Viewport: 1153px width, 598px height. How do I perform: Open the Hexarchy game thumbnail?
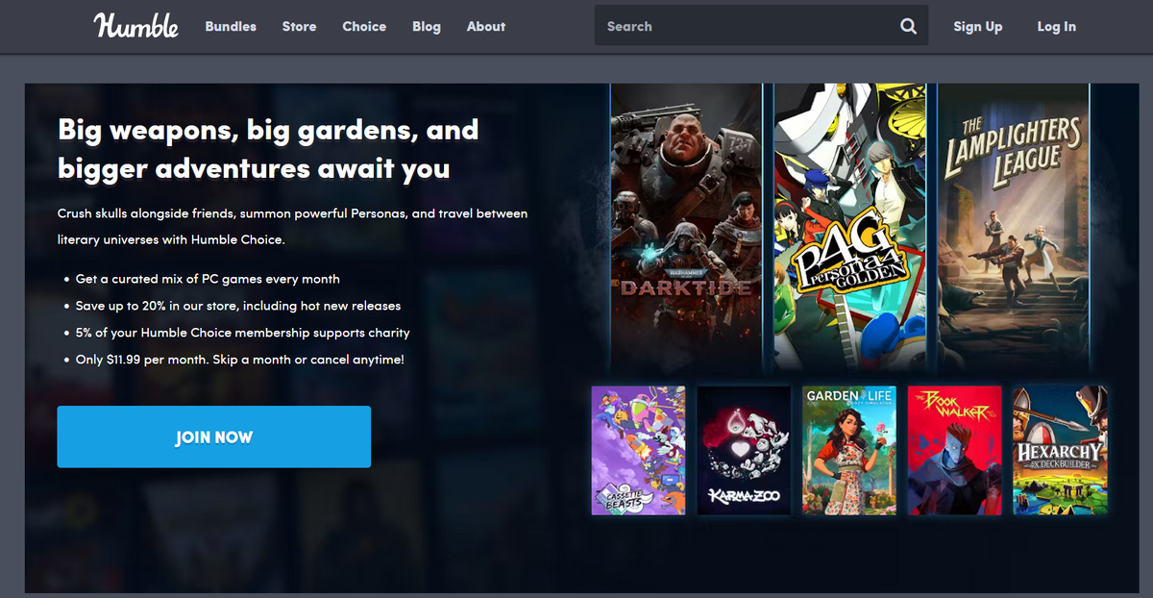coord(1060,450)
